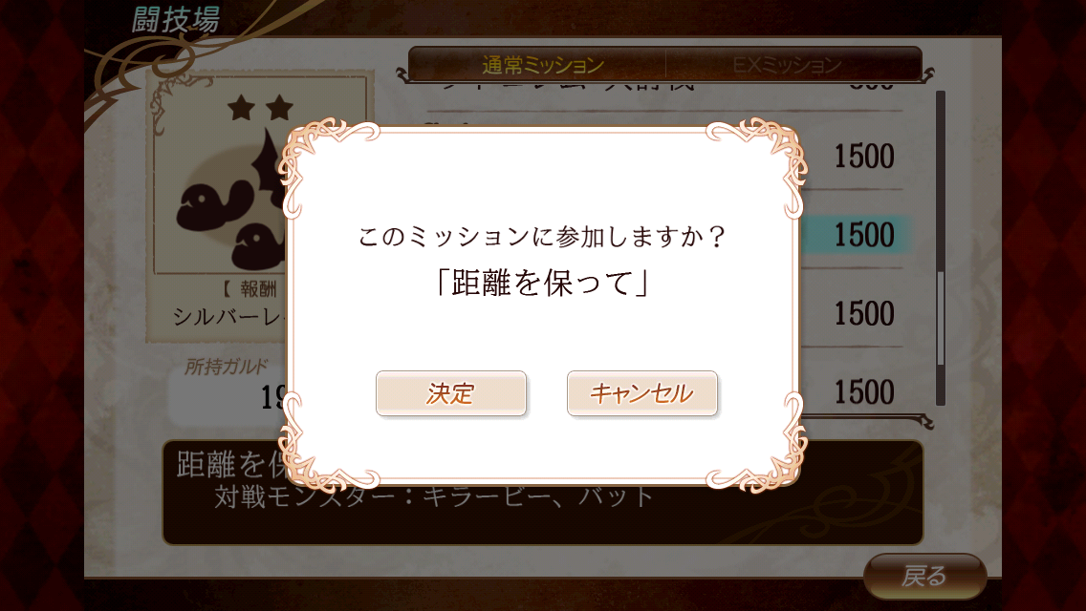Go back with 戻る button
1086x611 pixels.
point(924,575)
